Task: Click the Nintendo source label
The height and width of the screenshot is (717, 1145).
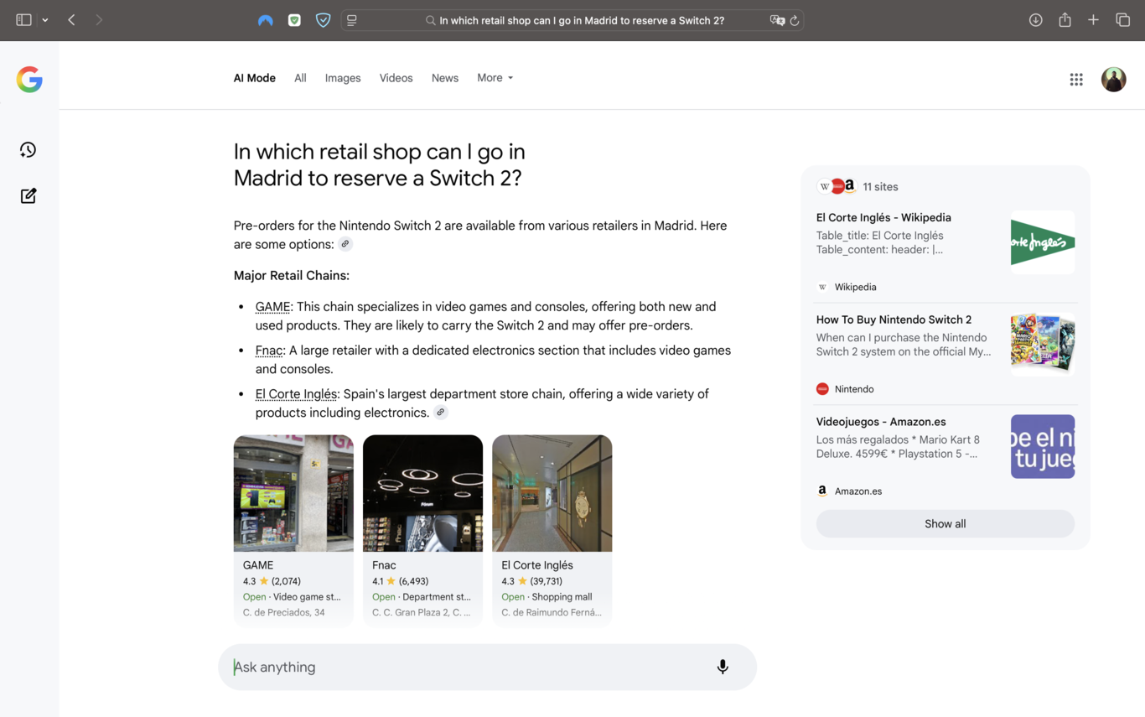Action: point(854,389)
